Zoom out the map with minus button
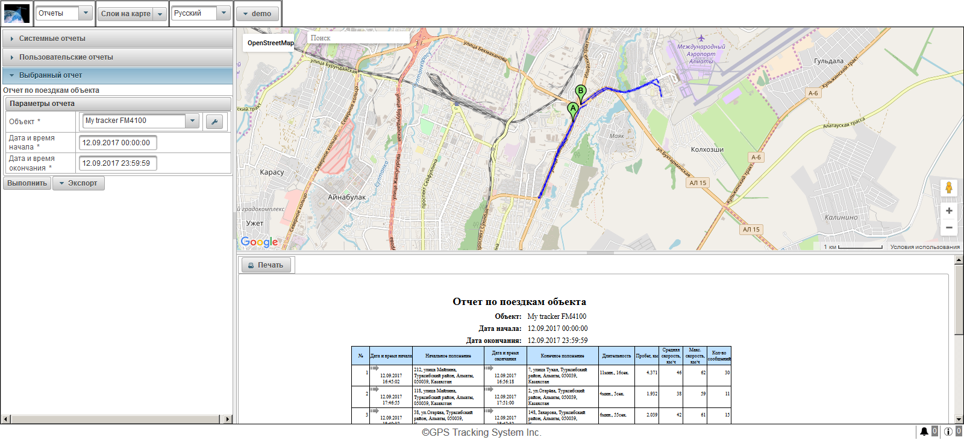Screen dimensions: 964x440 pos(948,227)
